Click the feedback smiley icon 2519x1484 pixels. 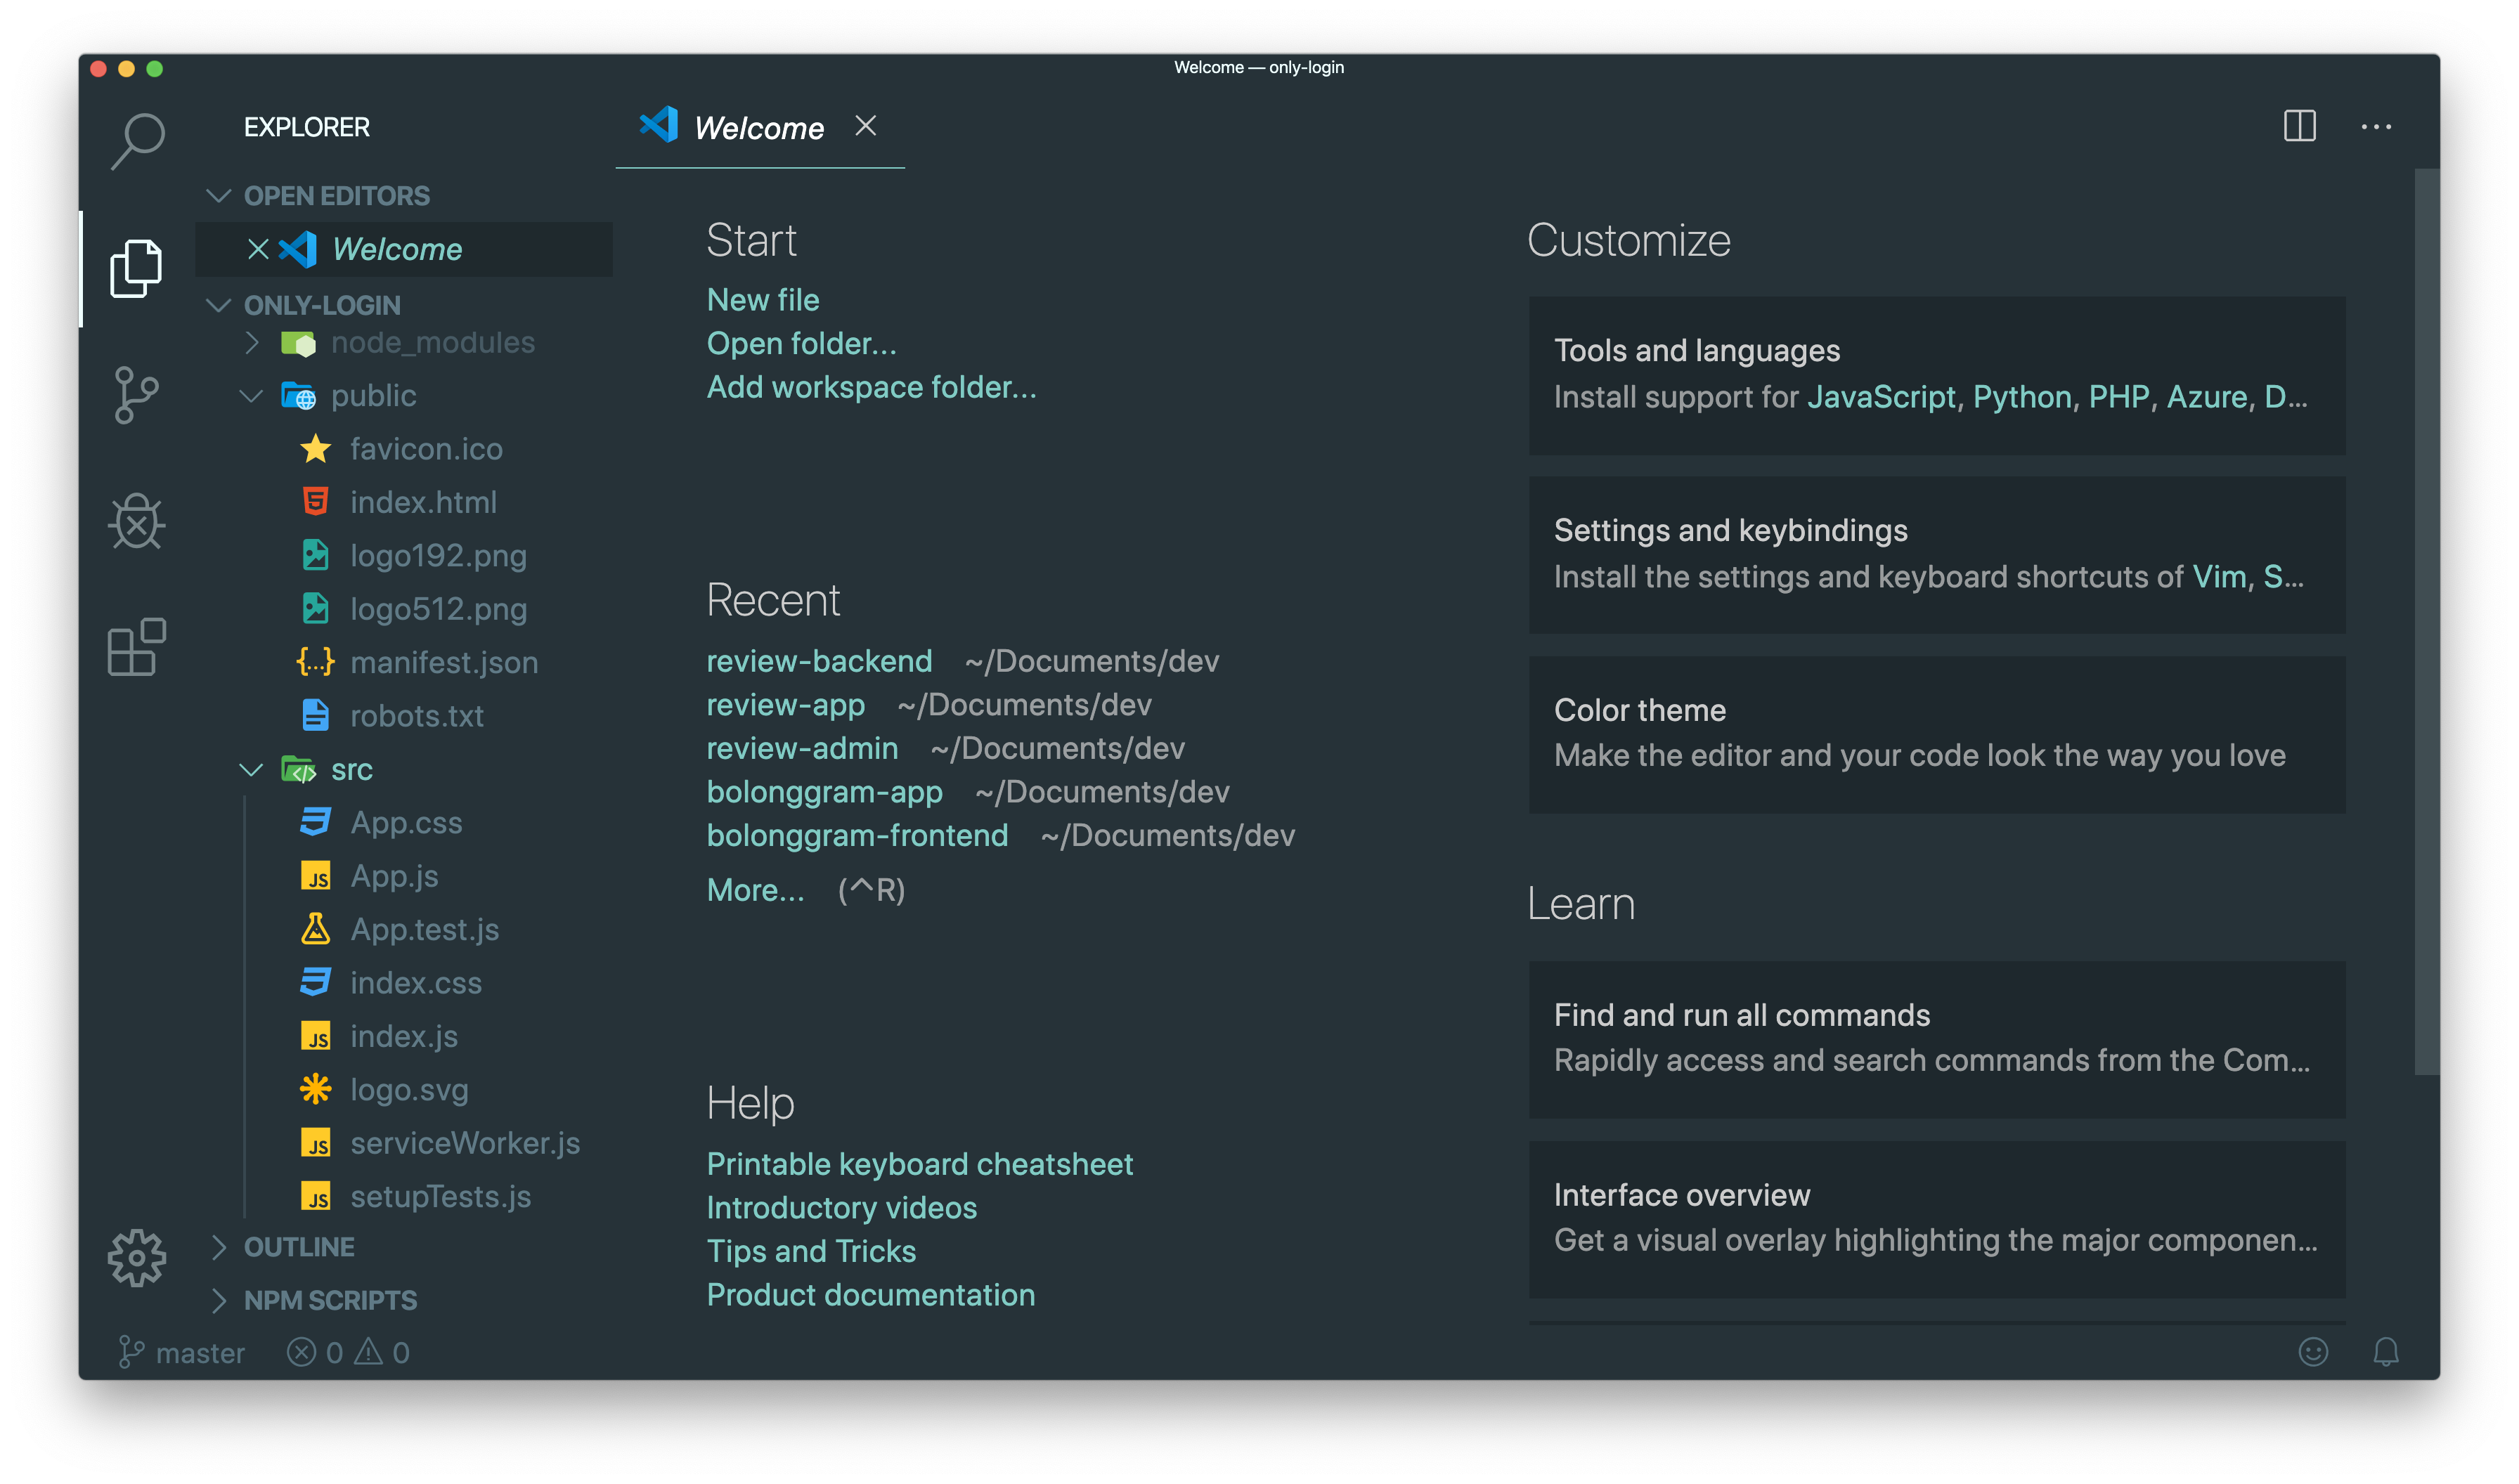(x=2312, y=1352)
